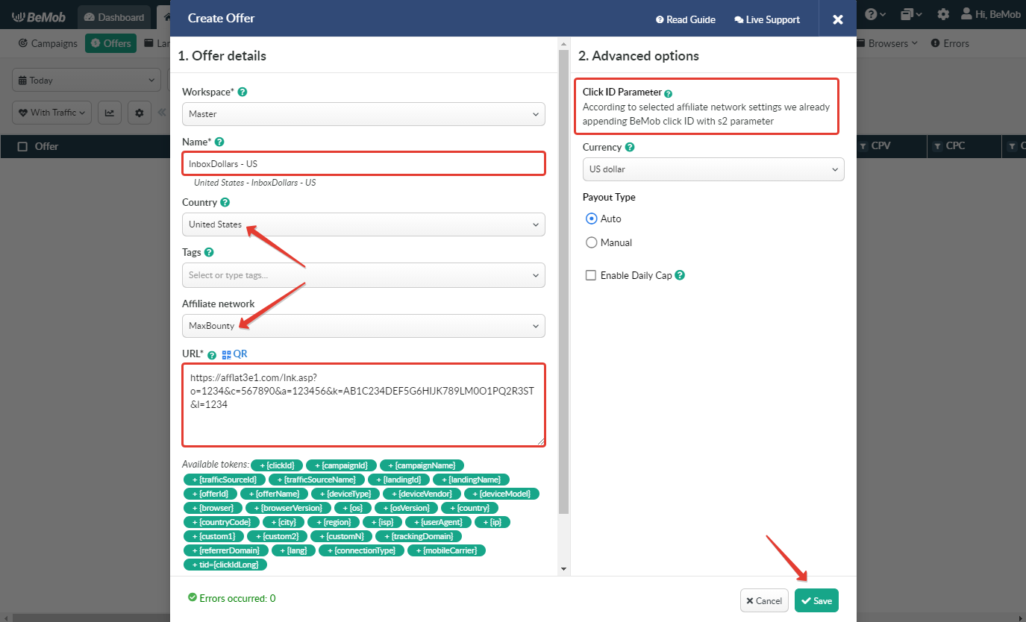Open the Affiliate network dropdown
The image size is (1026, 622).
[x=363, y=326]
